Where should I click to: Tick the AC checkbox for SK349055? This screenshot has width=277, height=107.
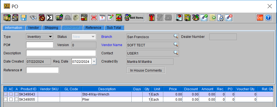(x=11, y=99)
